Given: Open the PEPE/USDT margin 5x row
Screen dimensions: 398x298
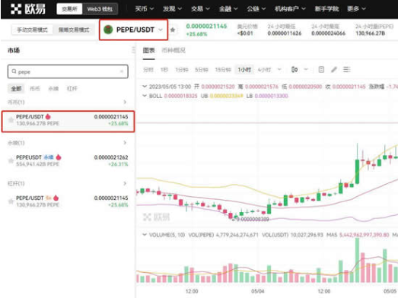Looking at the screenshot, I should click(x=68, y=201).
